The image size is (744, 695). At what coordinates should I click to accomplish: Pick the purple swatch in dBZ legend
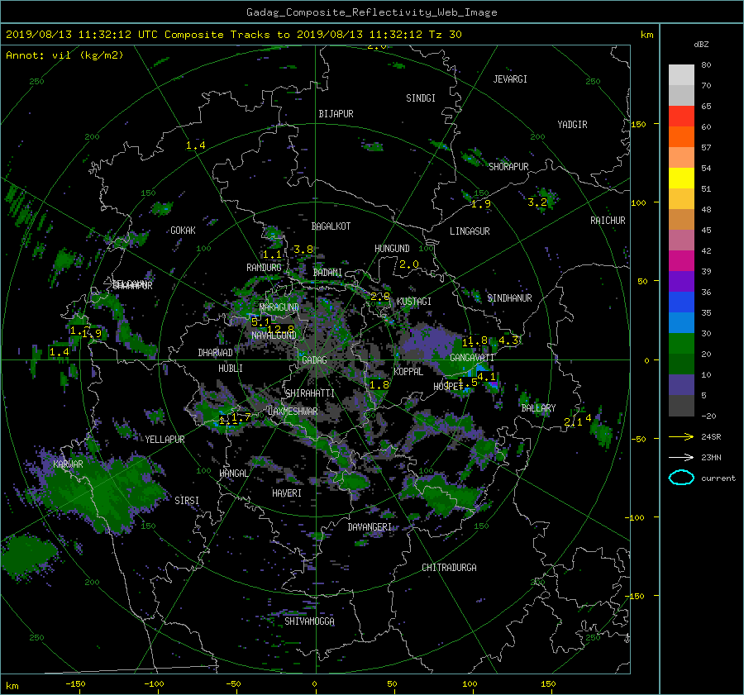click(681, 281)
